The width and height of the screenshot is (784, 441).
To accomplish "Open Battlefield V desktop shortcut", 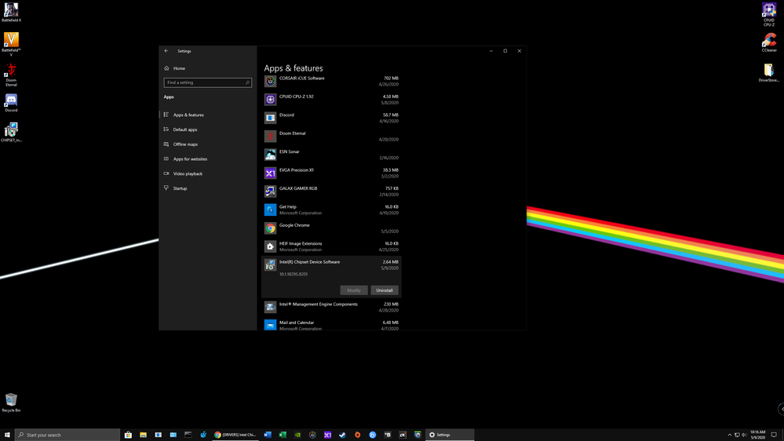I will (x=11, y=44).
